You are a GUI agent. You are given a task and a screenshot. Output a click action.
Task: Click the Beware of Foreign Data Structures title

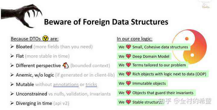pyautogui.click(x=106, y=22)
